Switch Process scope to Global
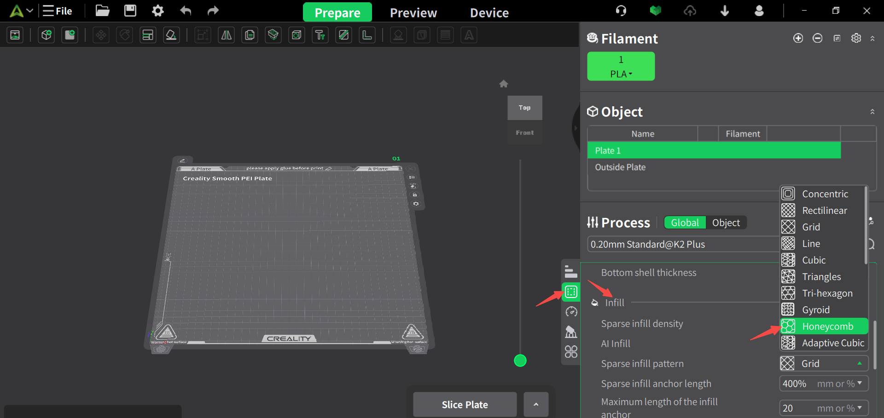This screenshot has height=418, width=884. (685, 223)
